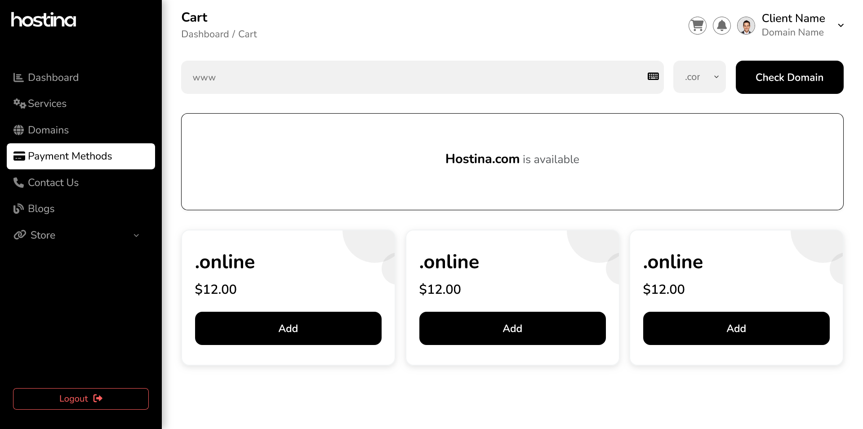This screenshot has height=429, width=863.
Task: Expand the Store submenu chevron
Action: pyautogui.click(x=136, y=235)
